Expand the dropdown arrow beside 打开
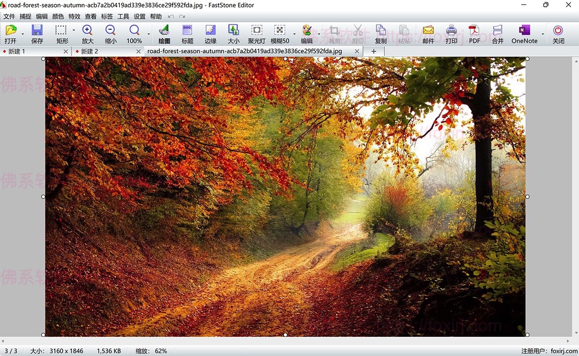 pos(23,34)
